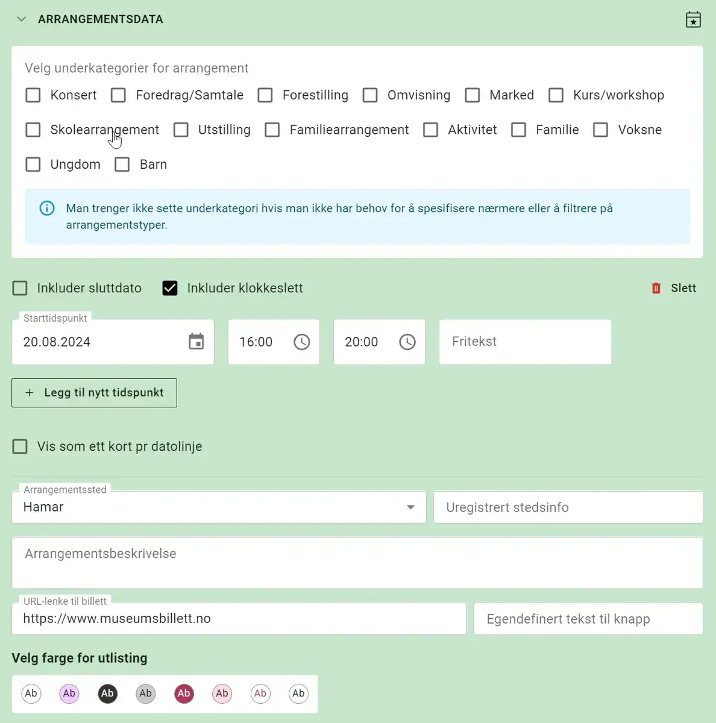
Task: Check the Konsert subcategory checkbox
Action: [33, 95]
